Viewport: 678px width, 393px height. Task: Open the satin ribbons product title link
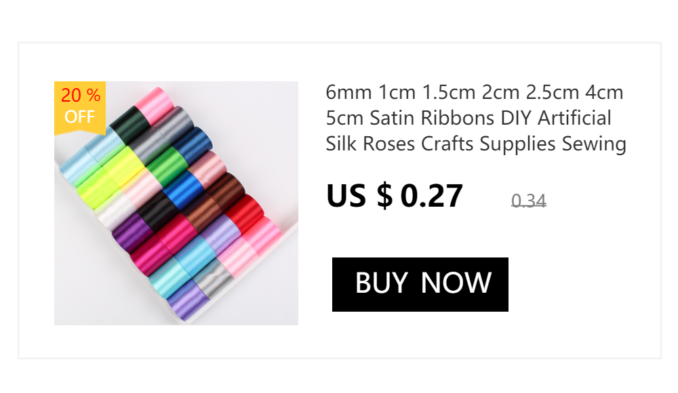[476, 118]
